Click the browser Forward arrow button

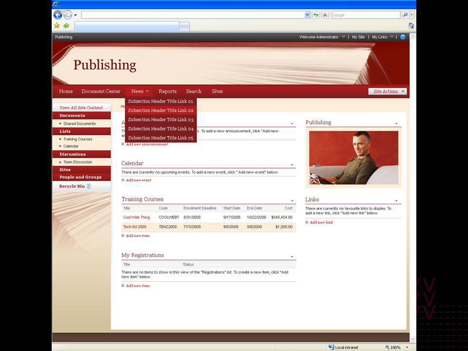point(68,15)
